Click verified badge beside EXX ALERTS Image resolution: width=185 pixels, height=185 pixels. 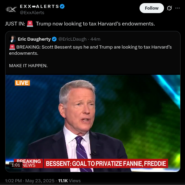click(x=62, y=6)
